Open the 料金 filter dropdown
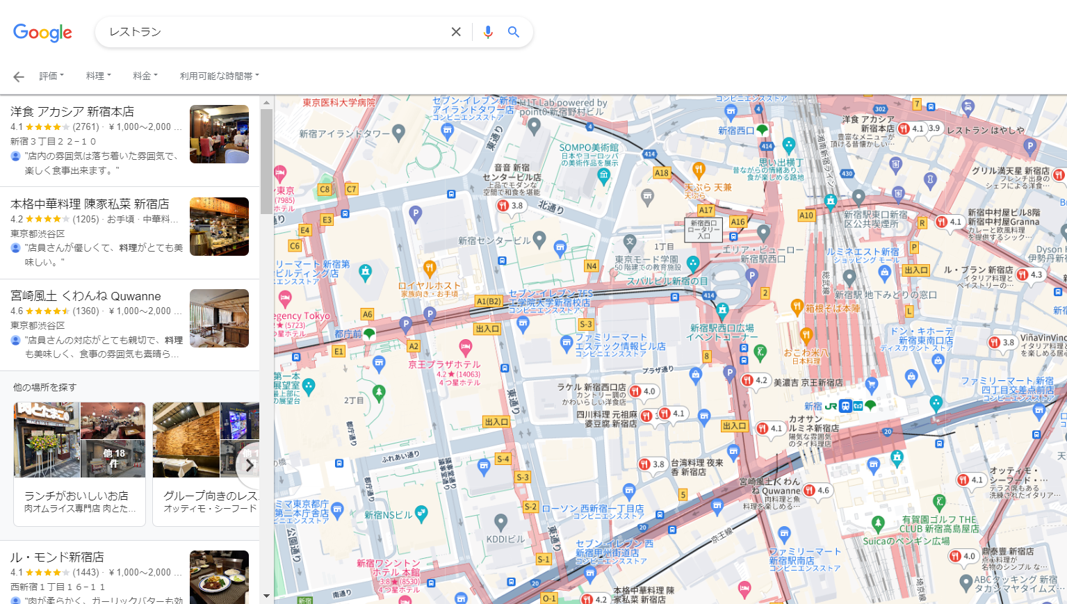This screenshot has height=604, width=1067. point(145,76)
